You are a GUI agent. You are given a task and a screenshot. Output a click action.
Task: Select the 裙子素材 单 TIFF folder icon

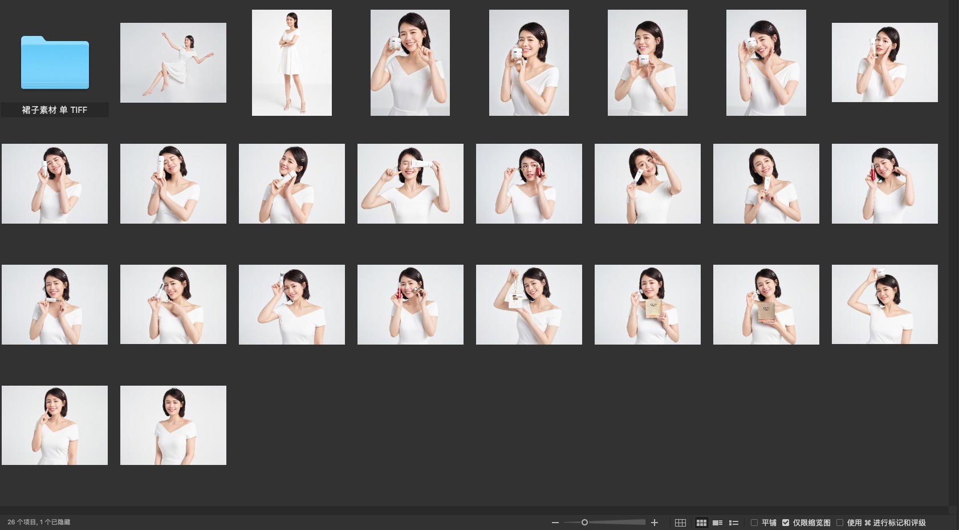click(x=55, y=63)
